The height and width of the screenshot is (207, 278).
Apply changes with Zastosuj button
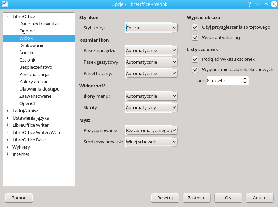click(197, 198)
